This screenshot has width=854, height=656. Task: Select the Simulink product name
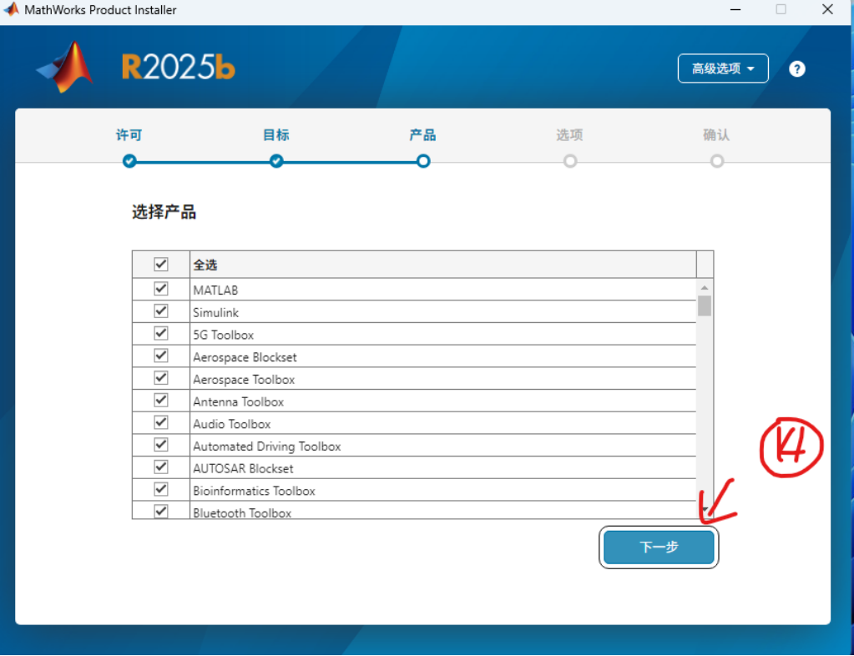[215, 312]
